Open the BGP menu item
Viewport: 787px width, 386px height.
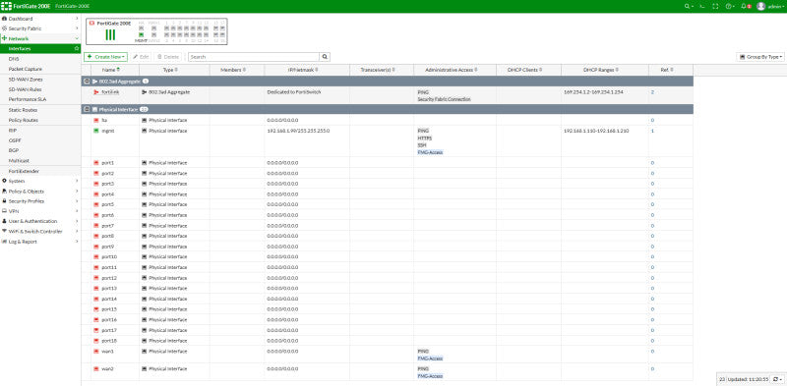tap(40, 150)
